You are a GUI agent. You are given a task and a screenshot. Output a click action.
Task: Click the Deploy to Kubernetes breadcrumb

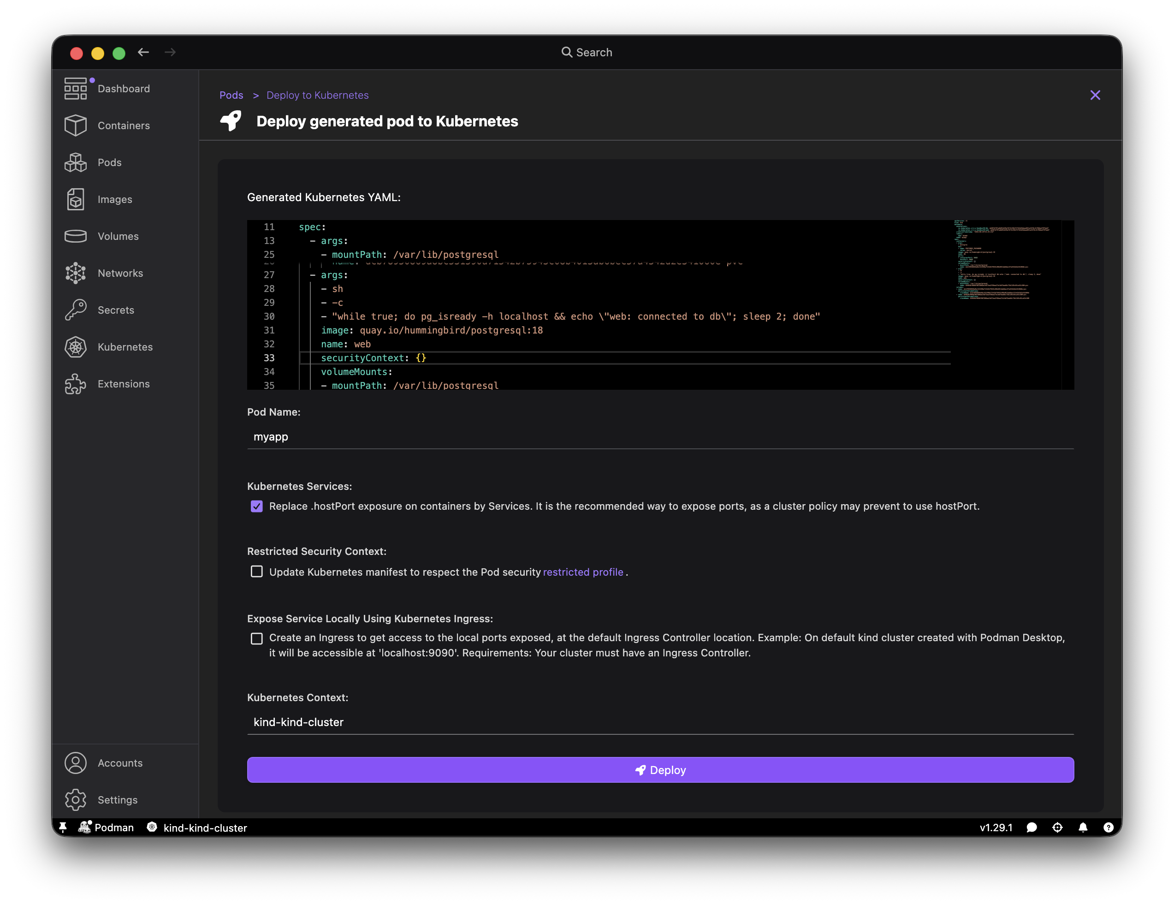tap(318, 95)
